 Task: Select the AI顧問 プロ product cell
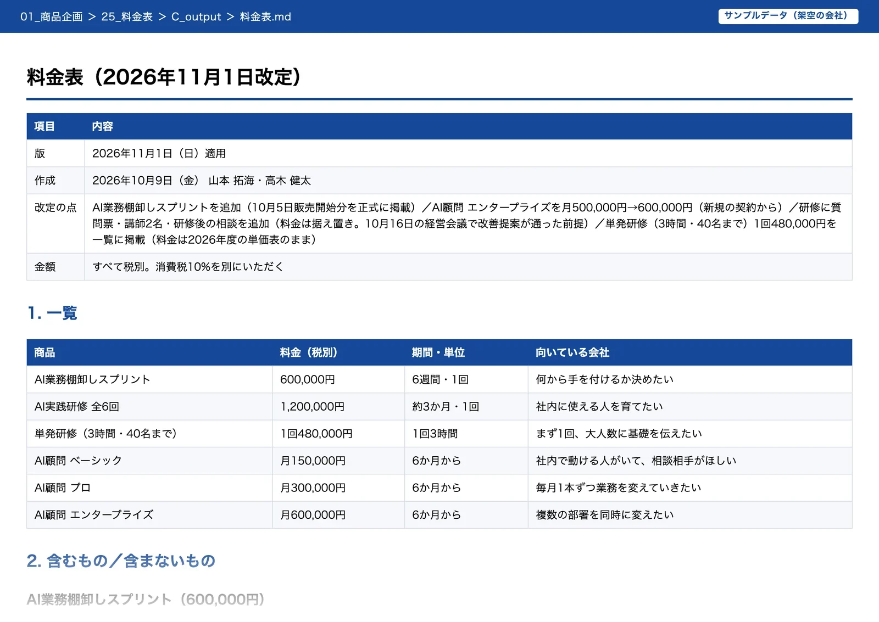click(149, 487)
